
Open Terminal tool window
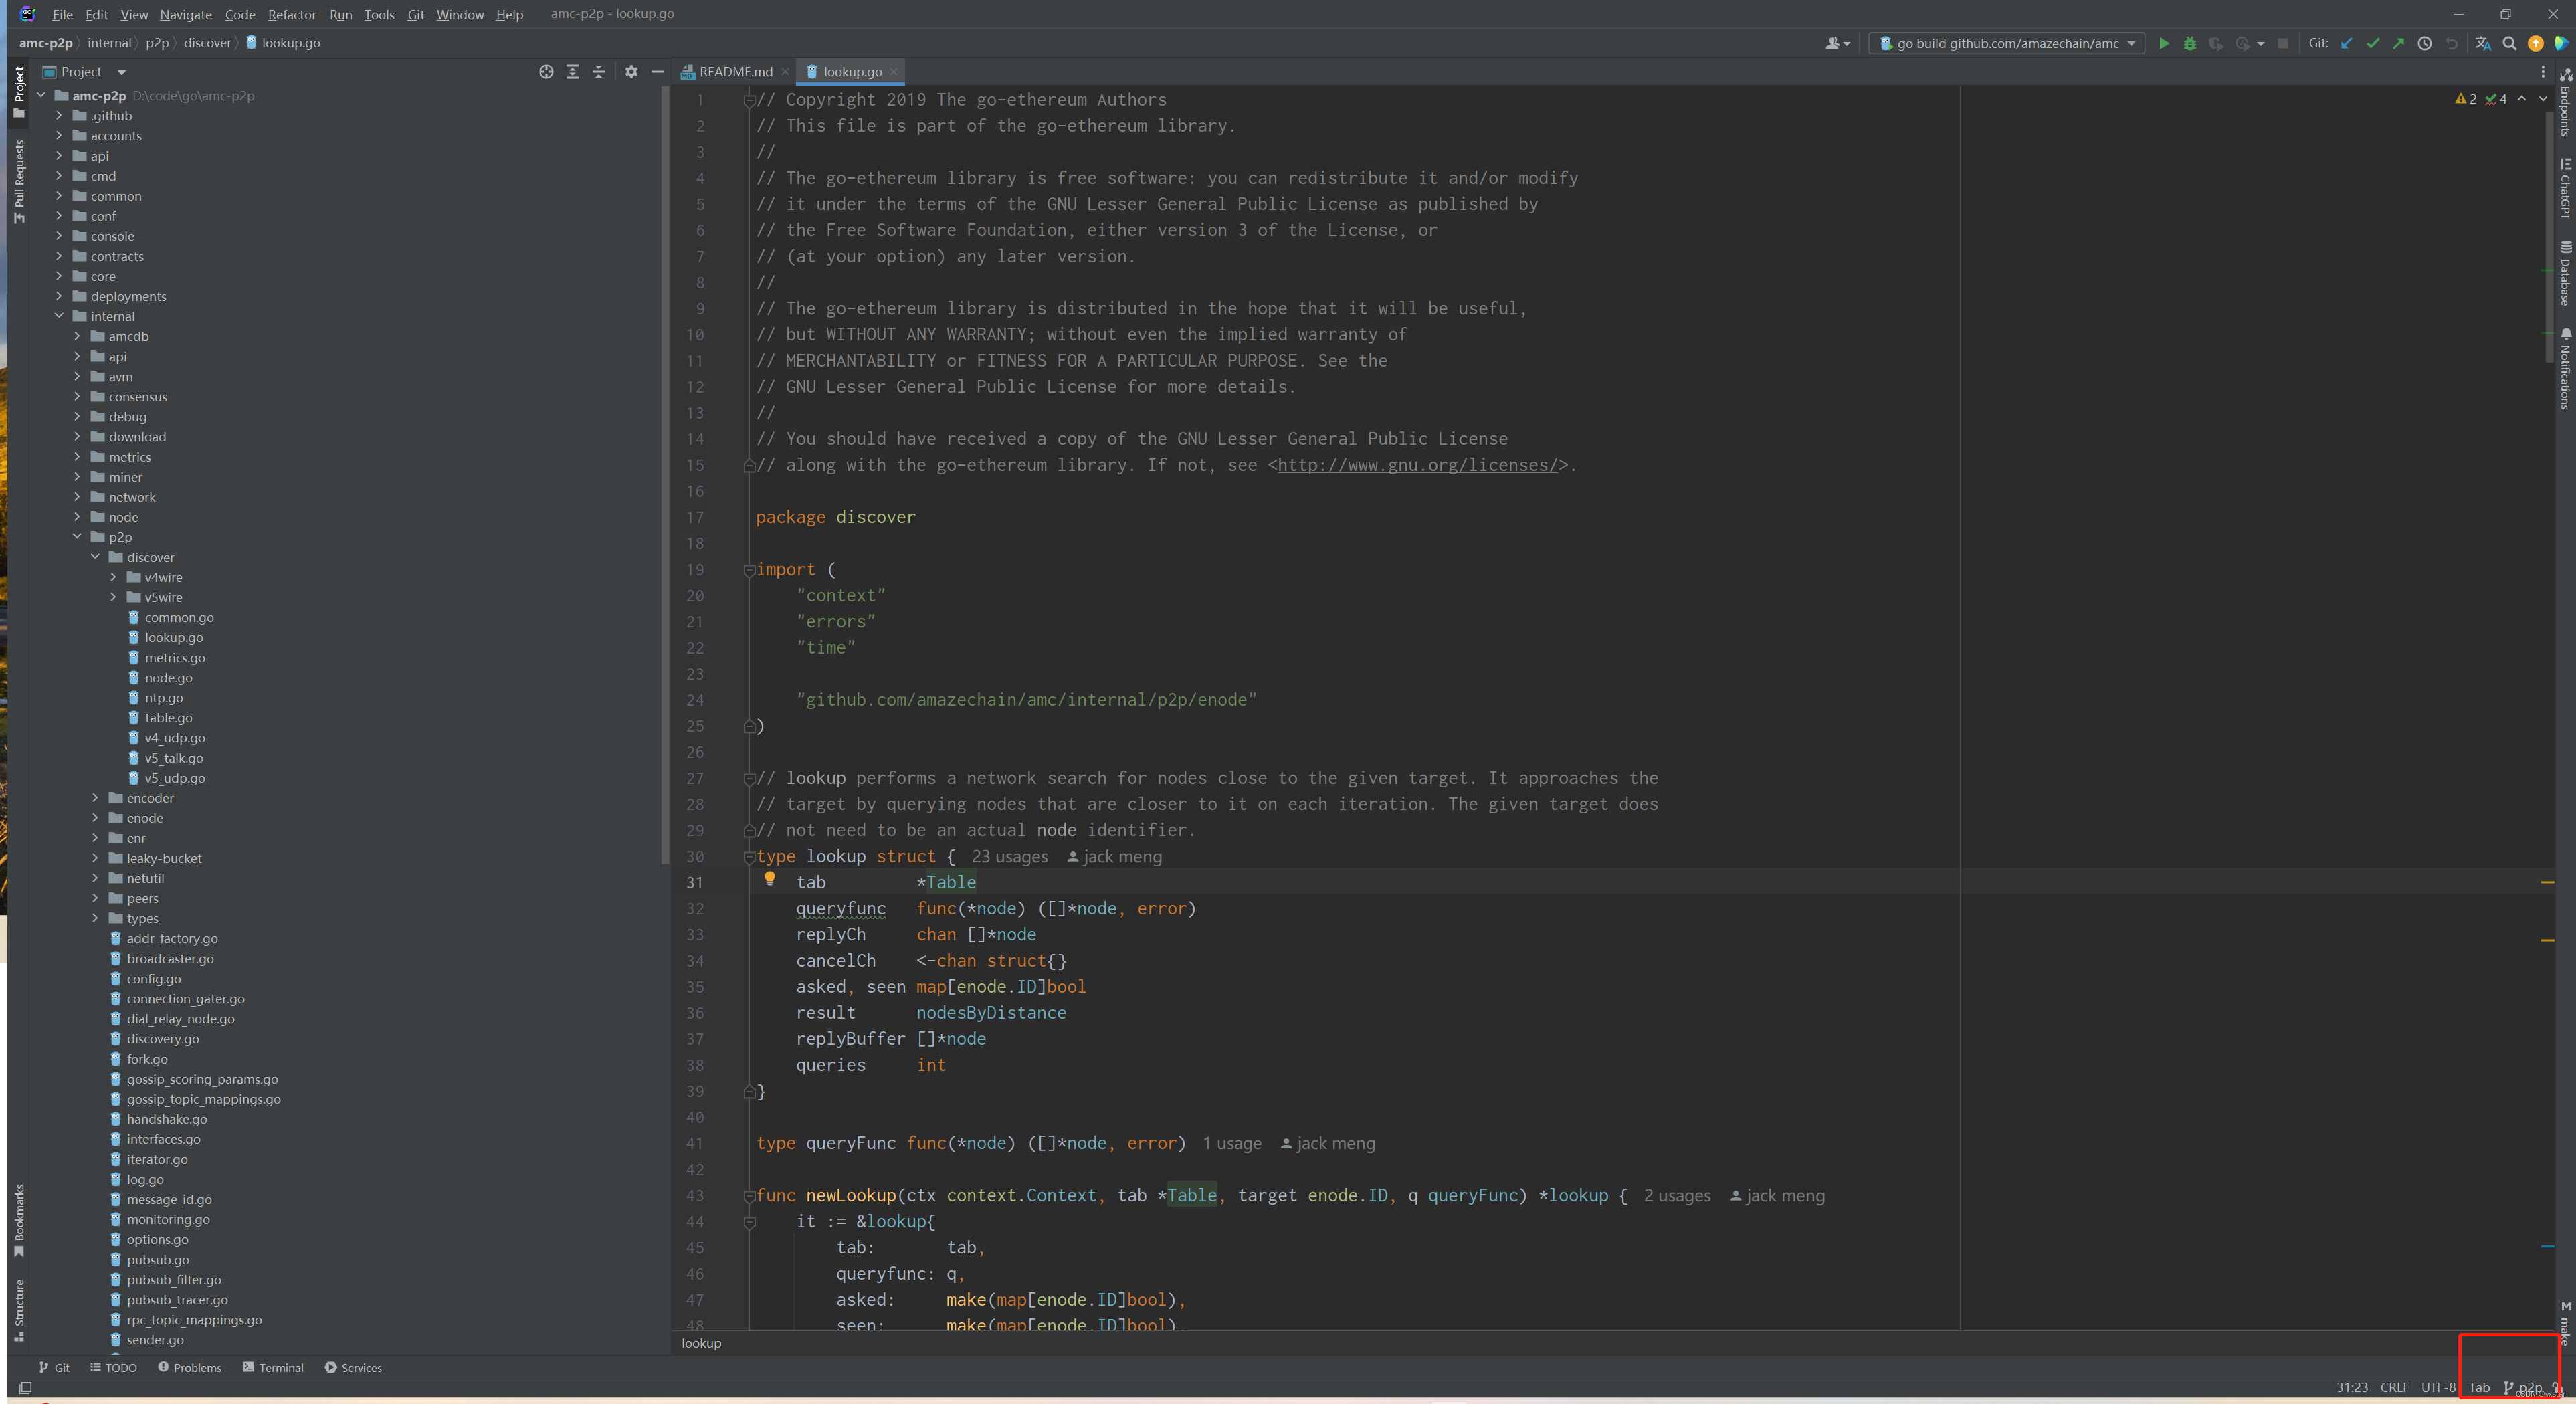click(x=273, y=1367)
